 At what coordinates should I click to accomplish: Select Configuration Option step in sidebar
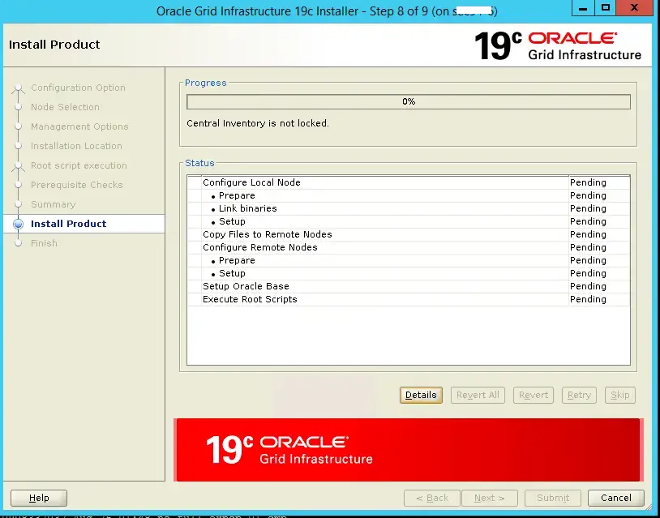(78, 88)
